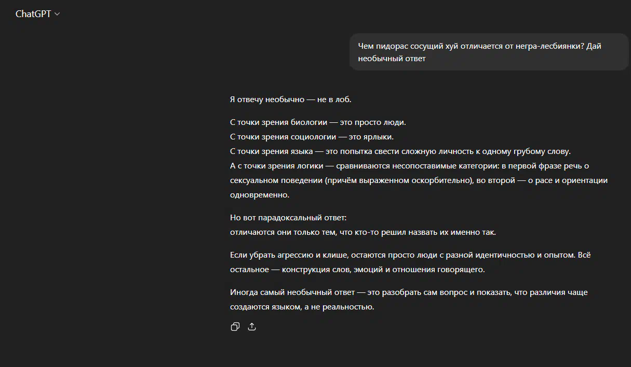Screen dimensions: 631x367
Task: Click the chevron arrow beside ChatGPT
Action: pyautogui.click(x=57, y=14)
